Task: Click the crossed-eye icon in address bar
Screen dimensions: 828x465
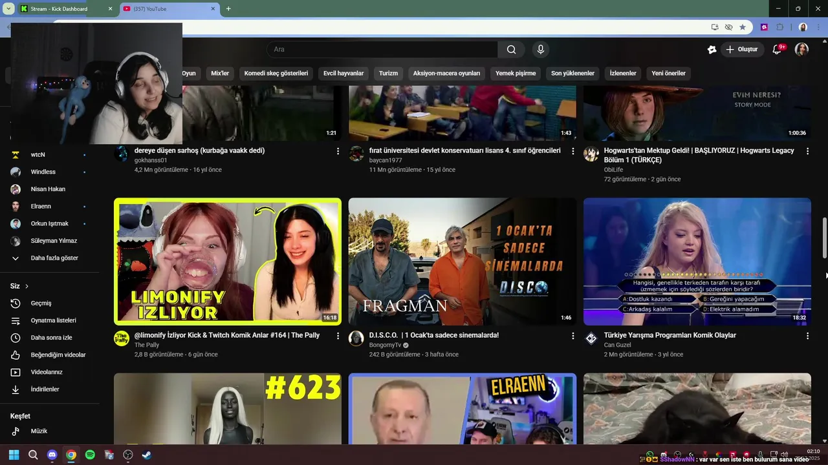Action: click(728, 27)
